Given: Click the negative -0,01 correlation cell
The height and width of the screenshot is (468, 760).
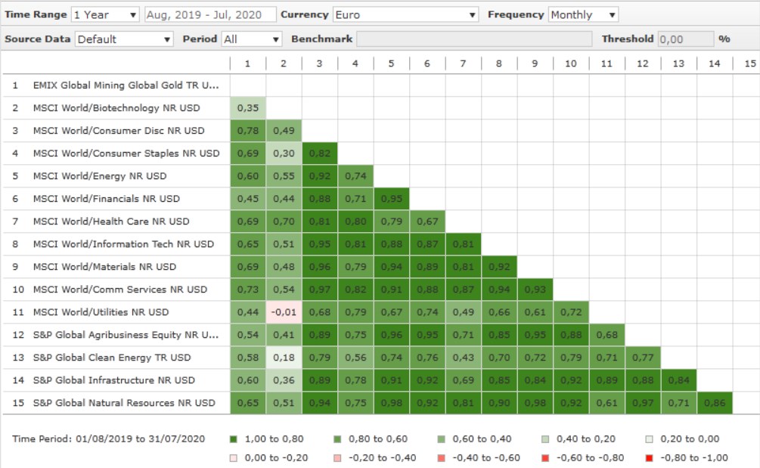Looking at the screenshot, I should [284, 312].
